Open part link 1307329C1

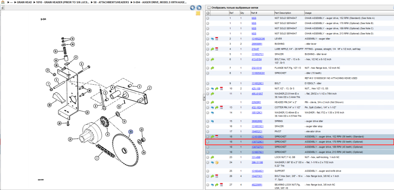[x=257, y=142]
